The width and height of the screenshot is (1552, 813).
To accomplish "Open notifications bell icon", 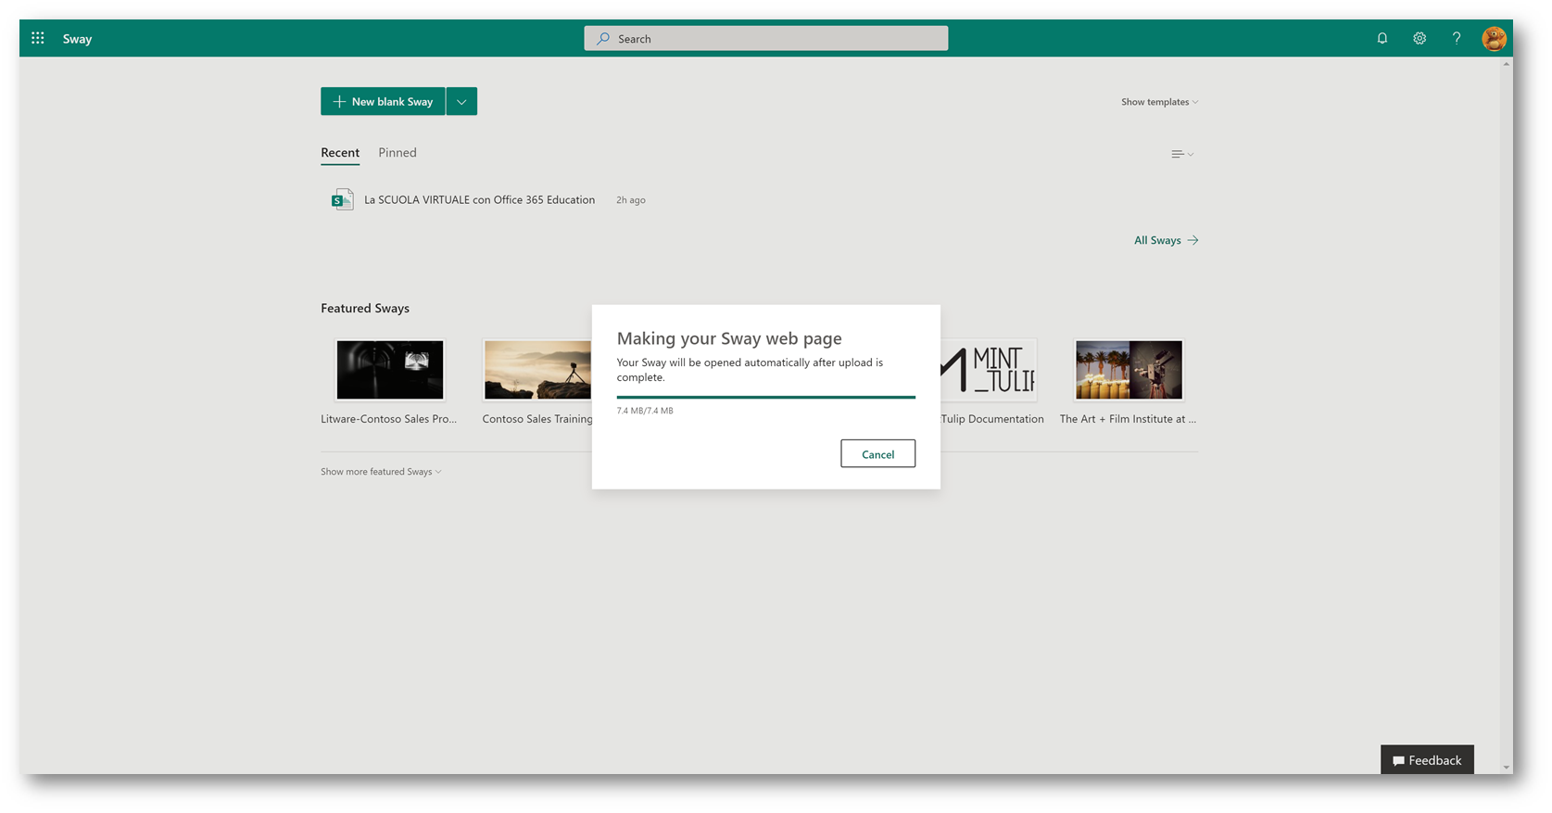I will coord(1382,38).
